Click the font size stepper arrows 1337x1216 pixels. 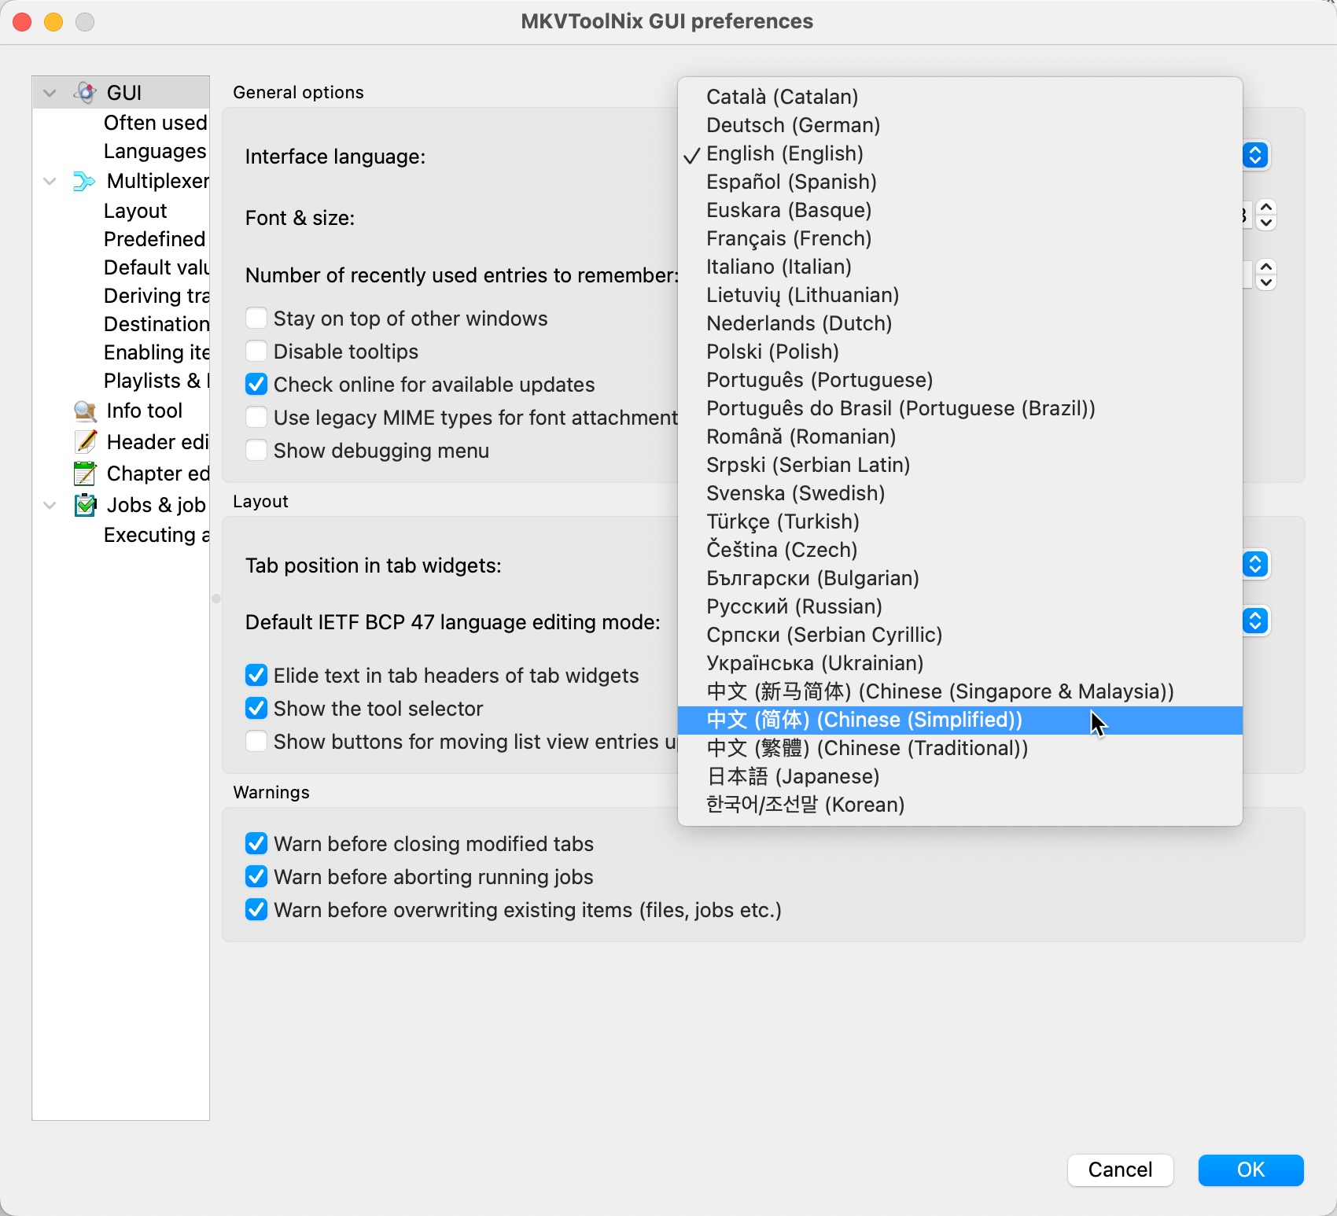click(x=1265, y=215)
